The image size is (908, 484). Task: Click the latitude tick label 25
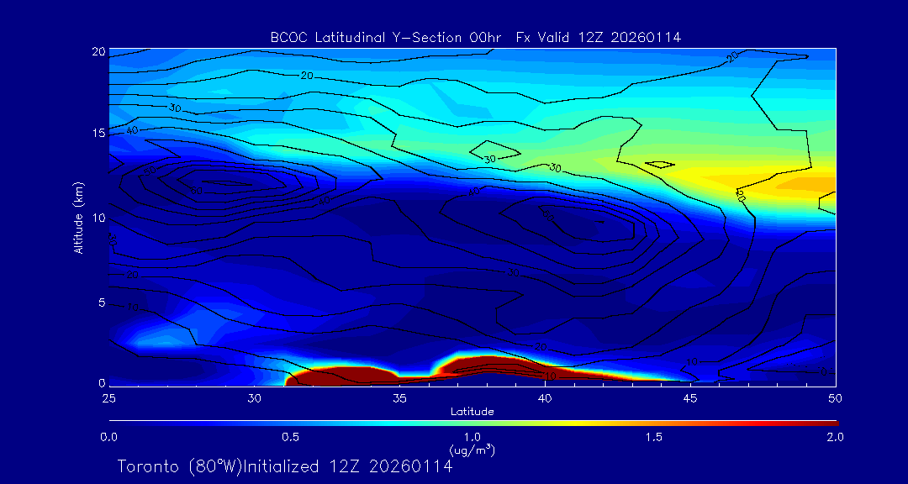click(x=108, y=398)
